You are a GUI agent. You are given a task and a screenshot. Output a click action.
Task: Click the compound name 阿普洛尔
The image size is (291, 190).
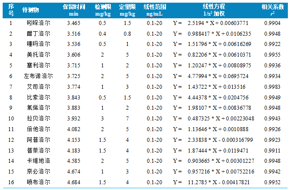point(38,140)
